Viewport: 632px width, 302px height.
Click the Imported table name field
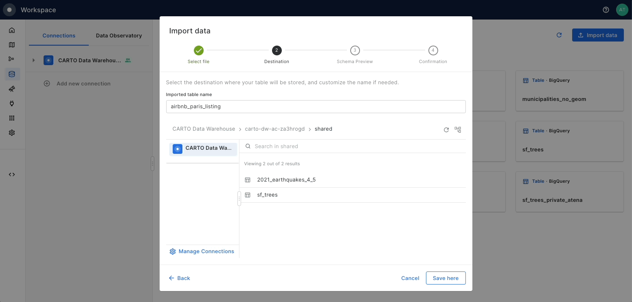pos(316,107)
